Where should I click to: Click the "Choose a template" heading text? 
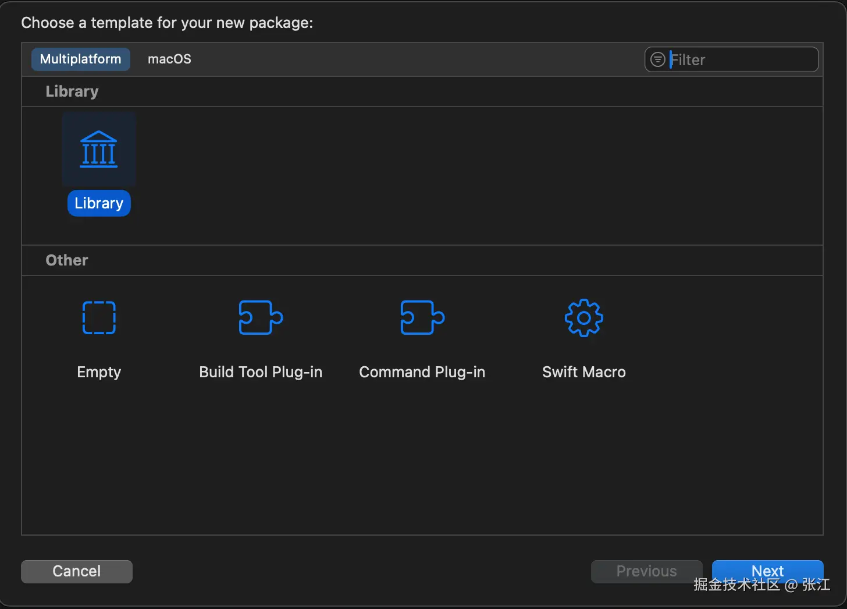(x=167, y=23)
